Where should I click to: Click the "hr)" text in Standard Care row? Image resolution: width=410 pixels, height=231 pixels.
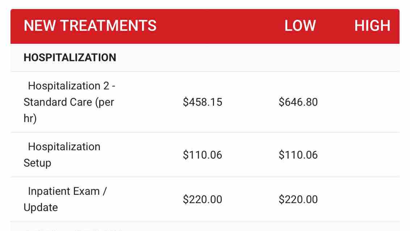(x=30, y=119)
